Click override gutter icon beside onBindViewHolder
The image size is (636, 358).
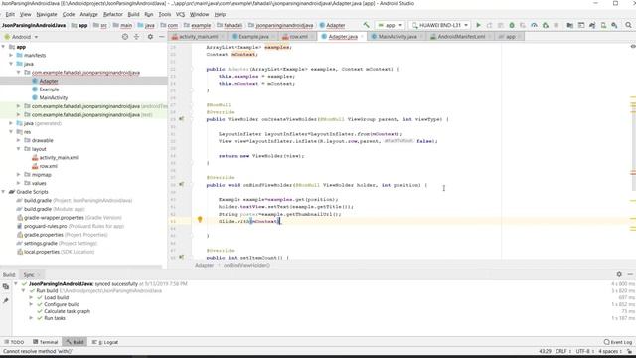181,185
